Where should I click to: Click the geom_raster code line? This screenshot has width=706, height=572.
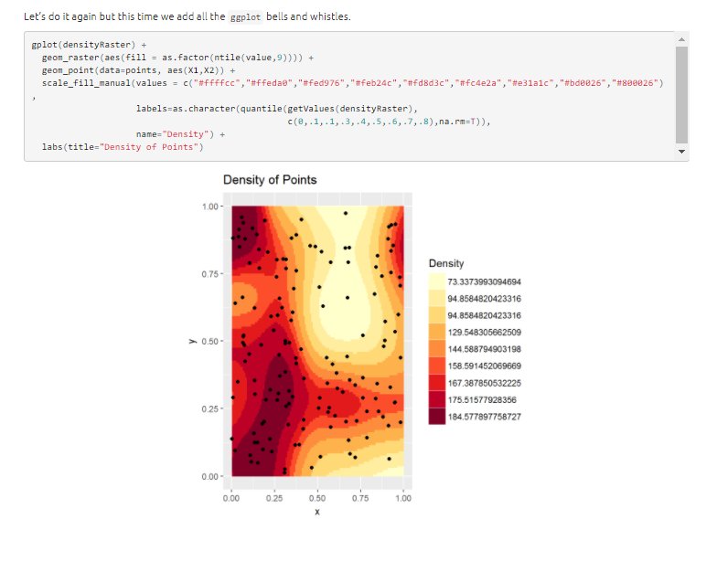pyautogui.click(x=177, y=58)
